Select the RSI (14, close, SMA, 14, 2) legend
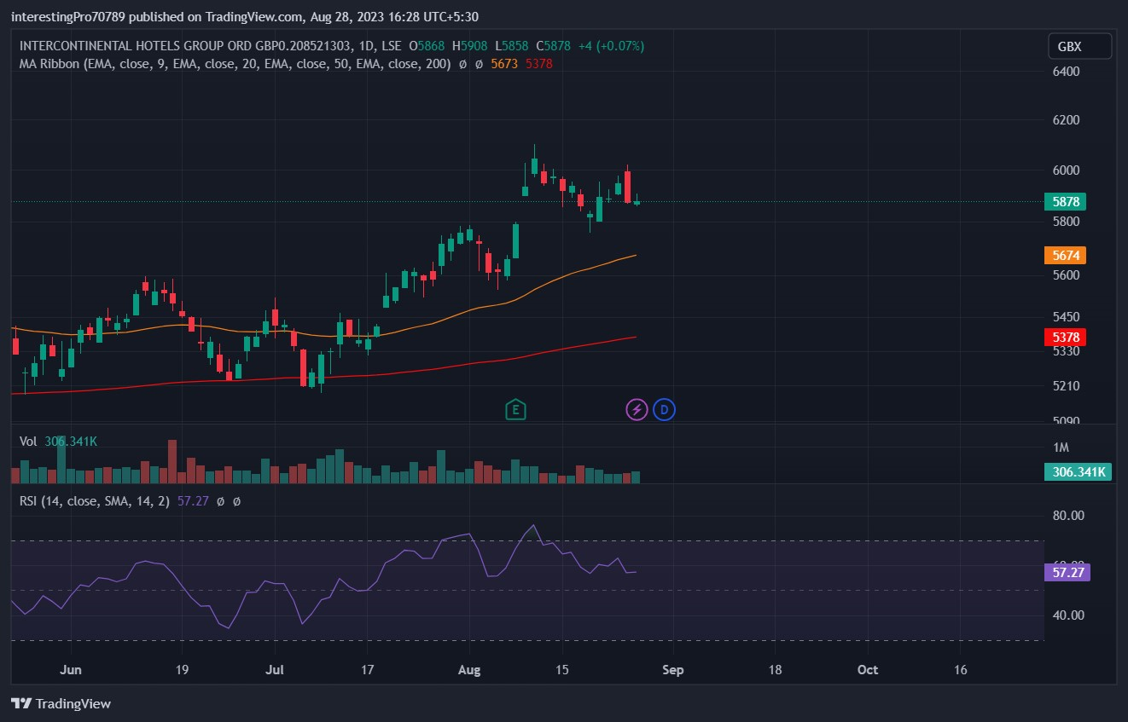Screen dimensions: 1128x722 [96, 501]
